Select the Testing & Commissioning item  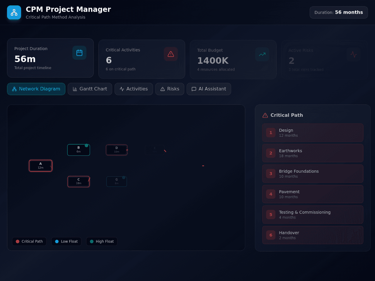[x=313, y=215]
